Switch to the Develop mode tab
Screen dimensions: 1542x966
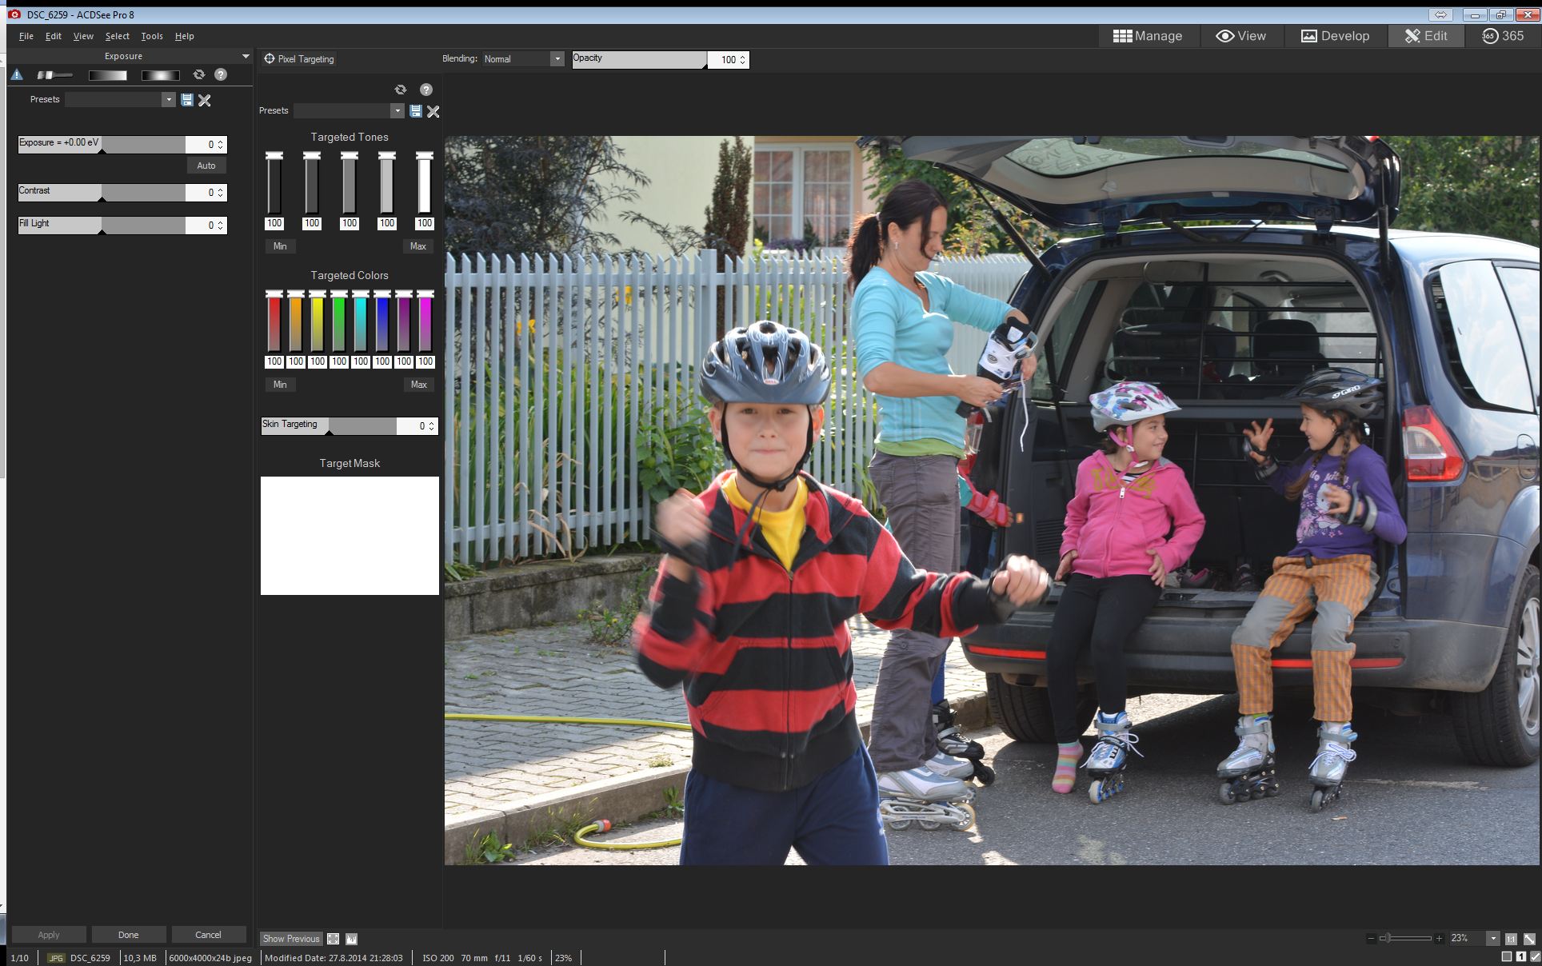[1335, 36]
